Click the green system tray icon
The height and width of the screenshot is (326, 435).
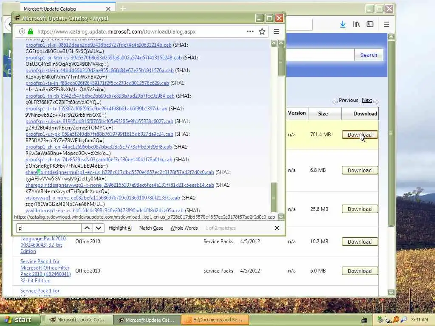click(380, 320)
